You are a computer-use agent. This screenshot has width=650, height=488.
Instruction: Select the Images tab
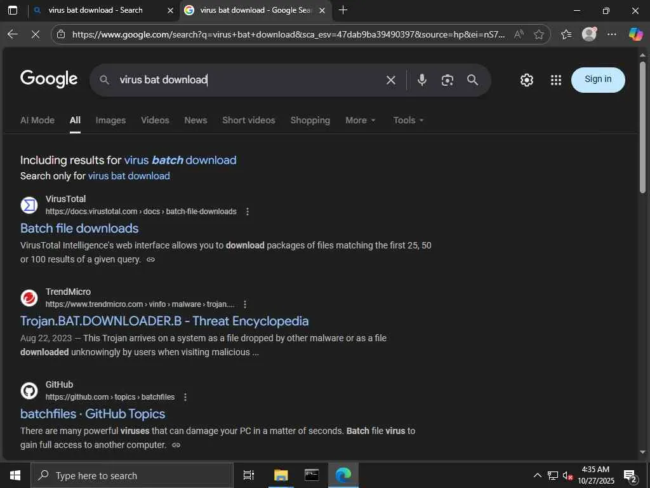[x=110, y=120]
